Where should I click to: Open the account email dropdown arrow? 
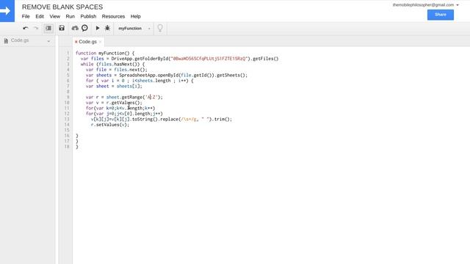pyautogui.click(x=458, y=5)
